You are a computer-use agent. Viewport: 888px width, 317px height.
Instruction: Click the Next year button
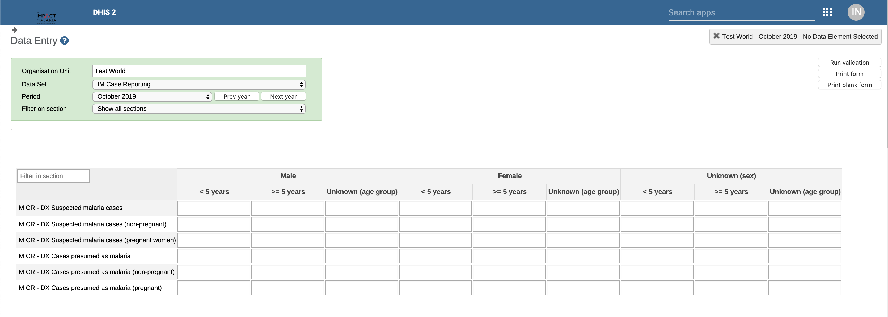(x=283, y=97)
